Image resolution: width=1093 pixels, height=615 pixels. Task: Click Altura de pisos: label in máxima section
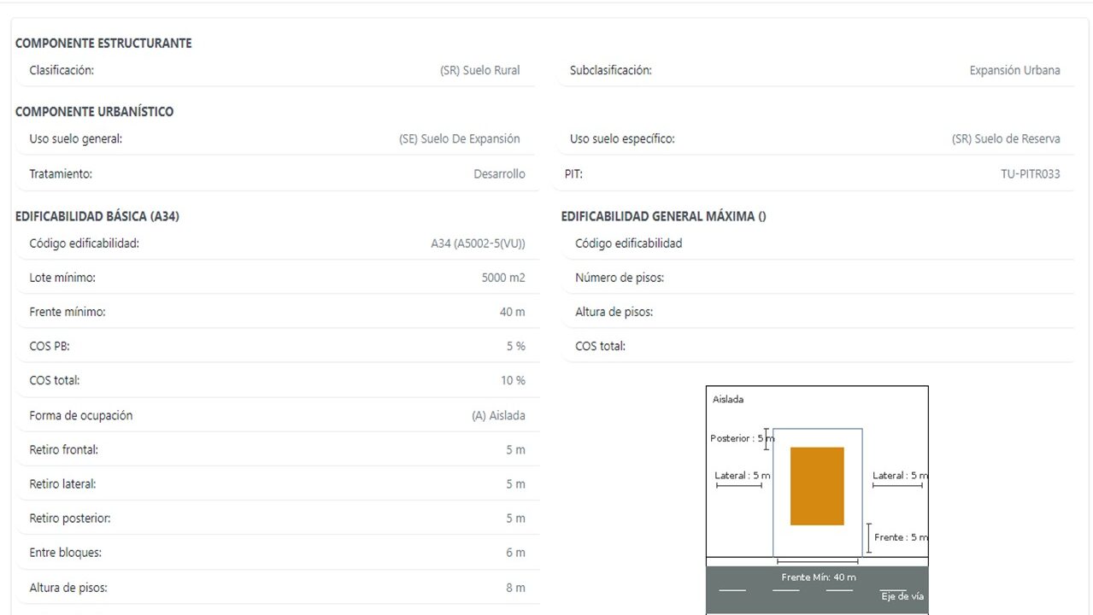[x=614, y=313]
